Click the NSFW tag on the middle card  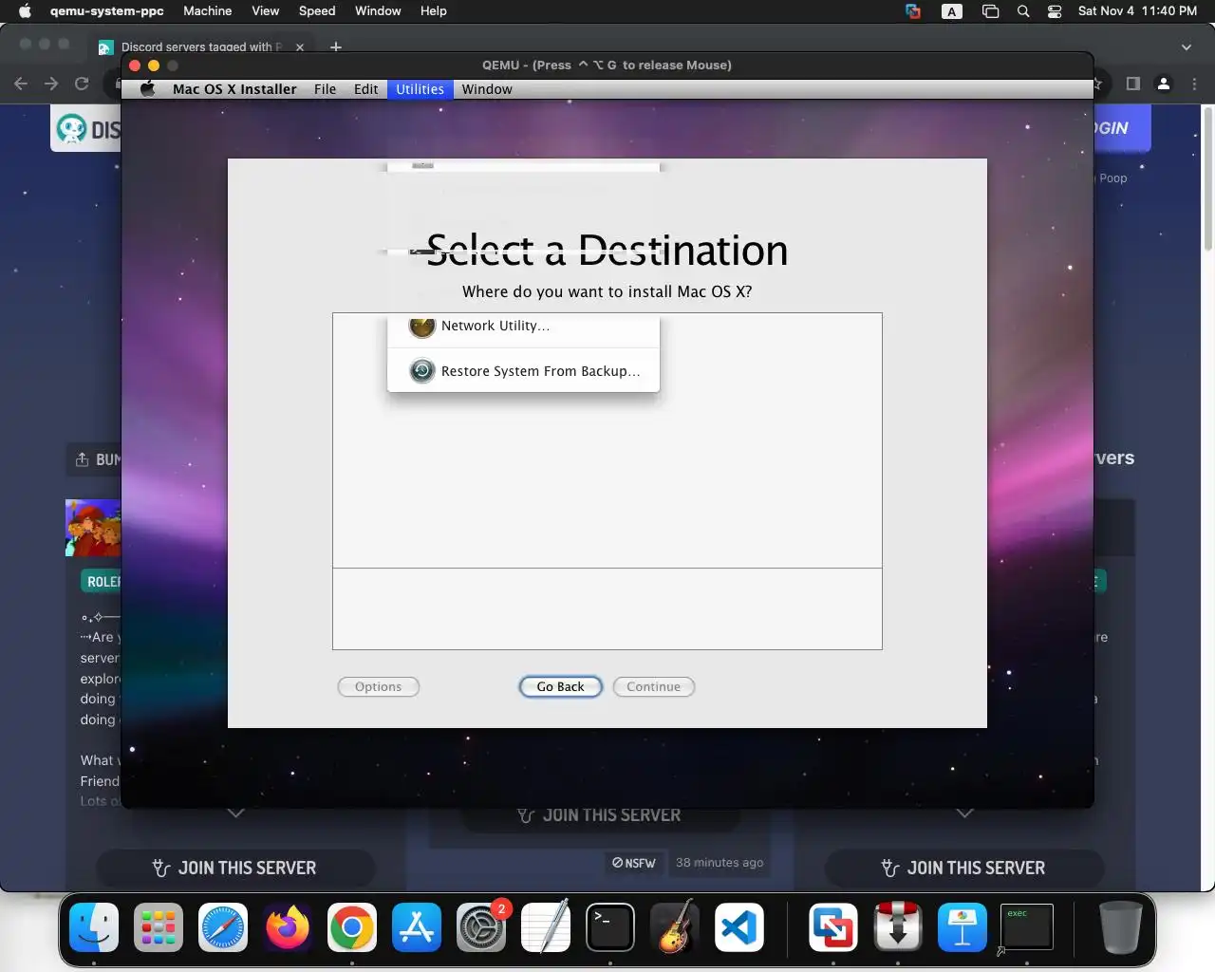634,863
